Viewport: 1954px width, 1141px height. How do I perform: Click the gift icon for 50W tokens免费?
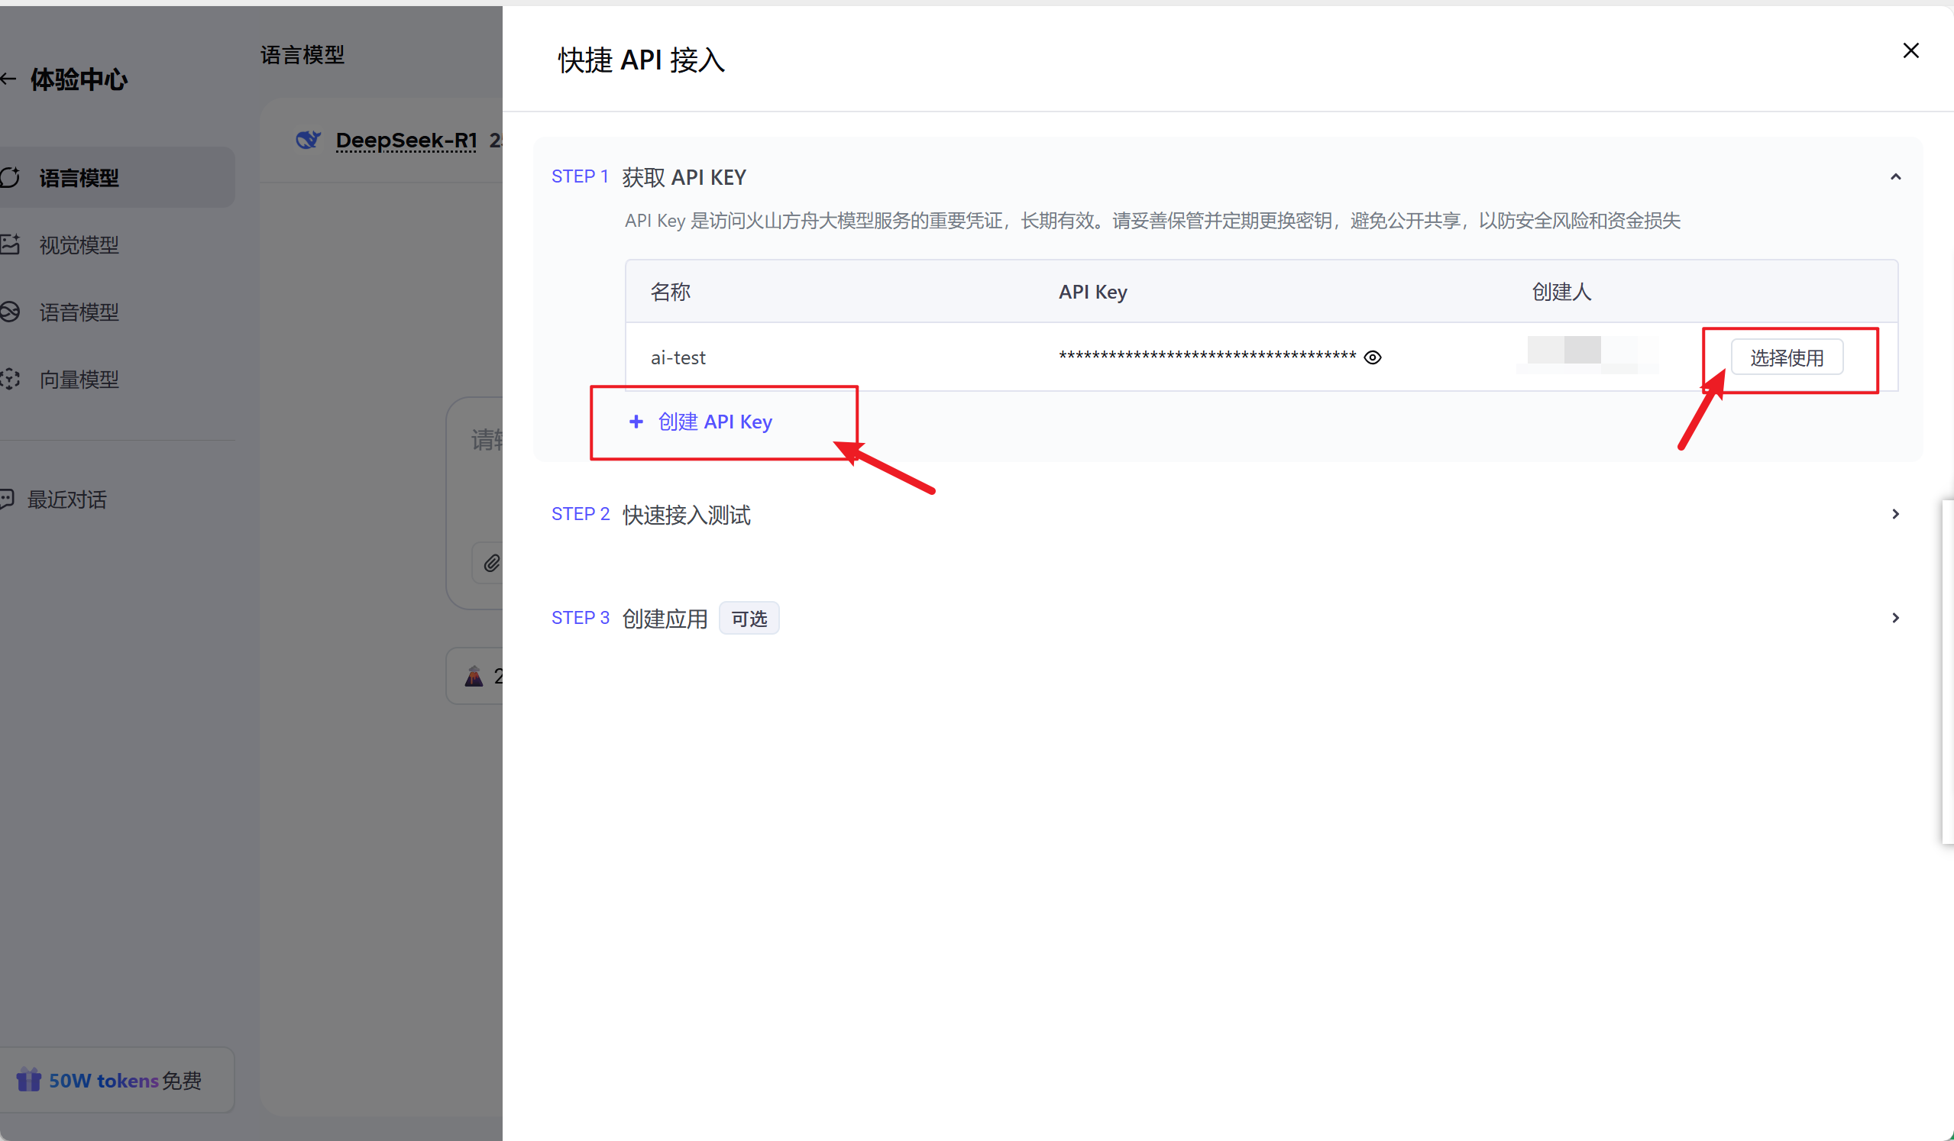[x=29, y=1080]
